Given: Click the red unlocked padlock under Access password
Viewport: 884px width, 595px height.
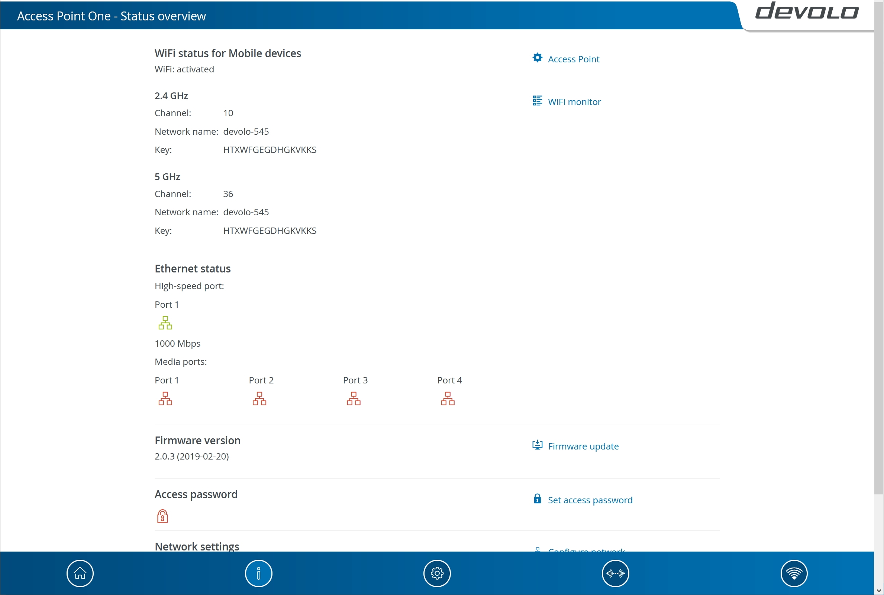Looking at the screenshot, I should tap(162, 516).
